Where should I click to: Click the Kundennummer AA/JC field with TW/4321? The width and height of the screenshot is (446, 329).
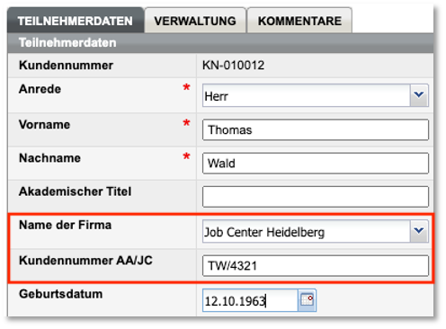click(x=316, y=265)
